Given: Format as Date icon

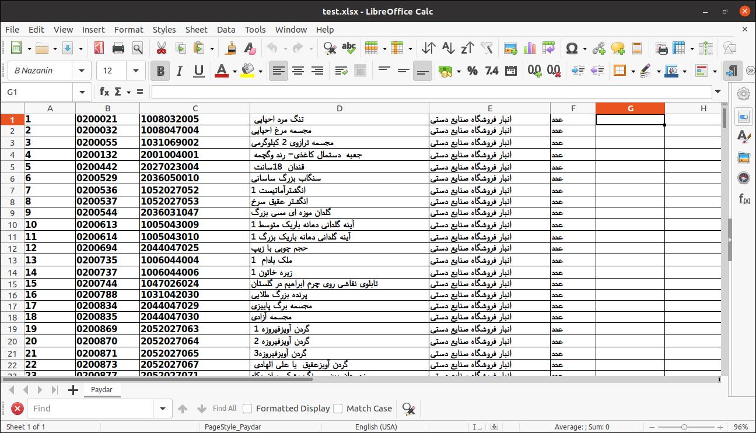Looking at the screenshot, I should tap(510, 71).
